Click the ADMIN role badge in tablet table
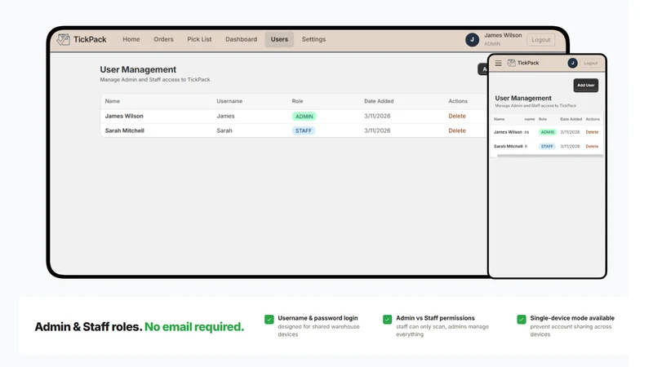The height and width of the screenshot is (367, 653). (x=304, y=116)
